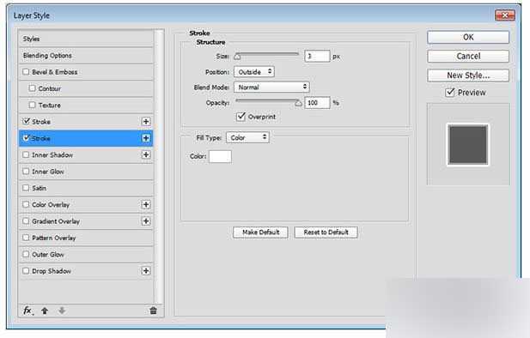Screen dimensions: 530x338
Task: Select the Pattern Overlay row label
Action: click(54, 238)
